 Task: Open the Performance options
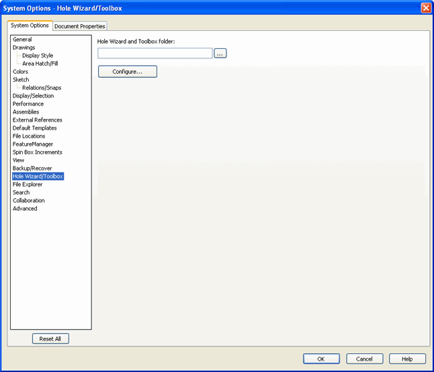(28, 103)
